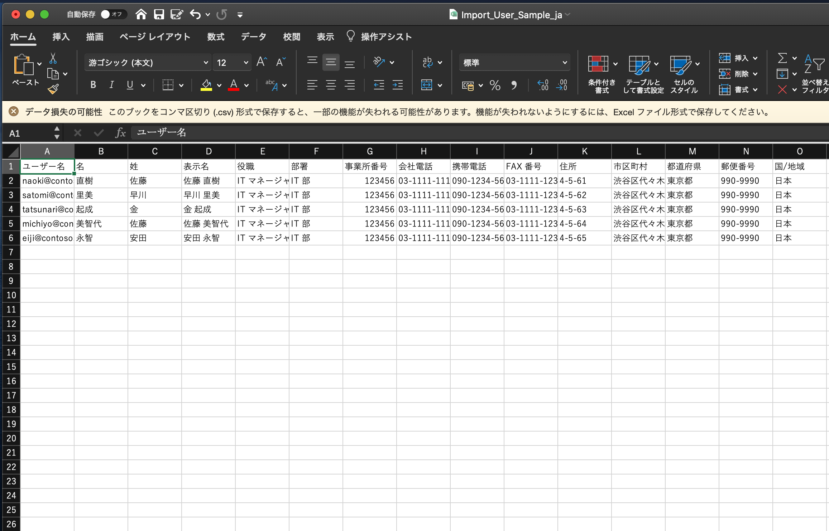Expand font color dropdown arrow
829x531 pixels.
[x=246, y=85]
